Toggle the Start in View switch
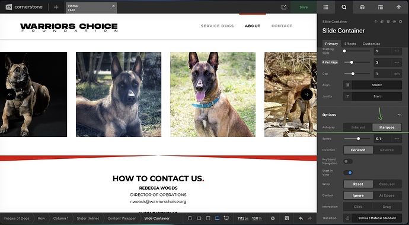This screenshot has height=225, width=409. 348,172
